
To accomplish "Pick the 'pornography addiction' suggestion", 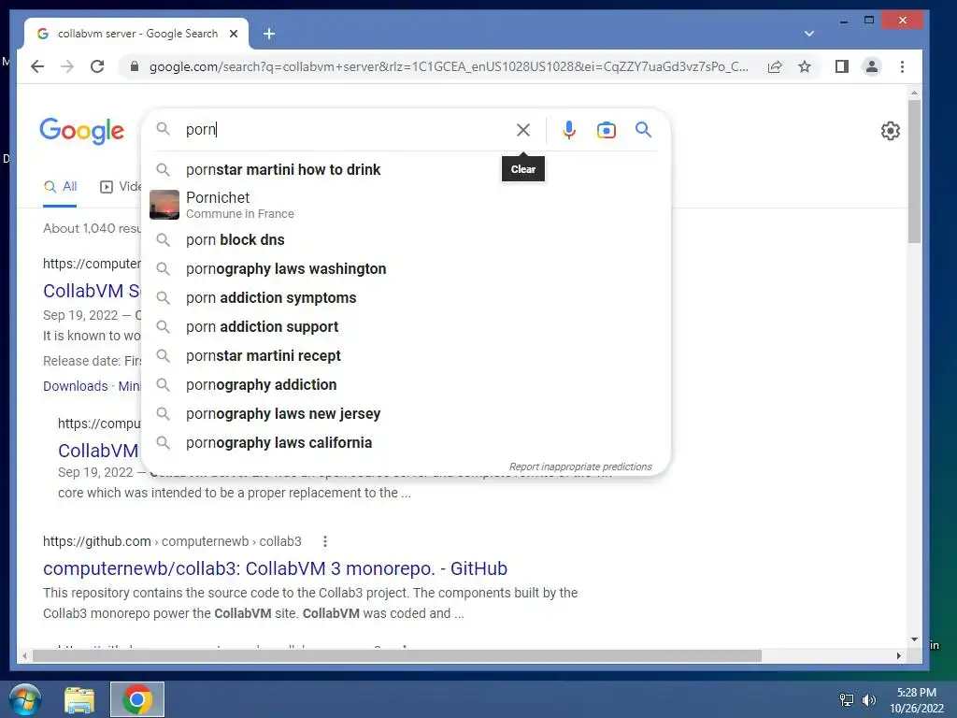I will (406, 384).
